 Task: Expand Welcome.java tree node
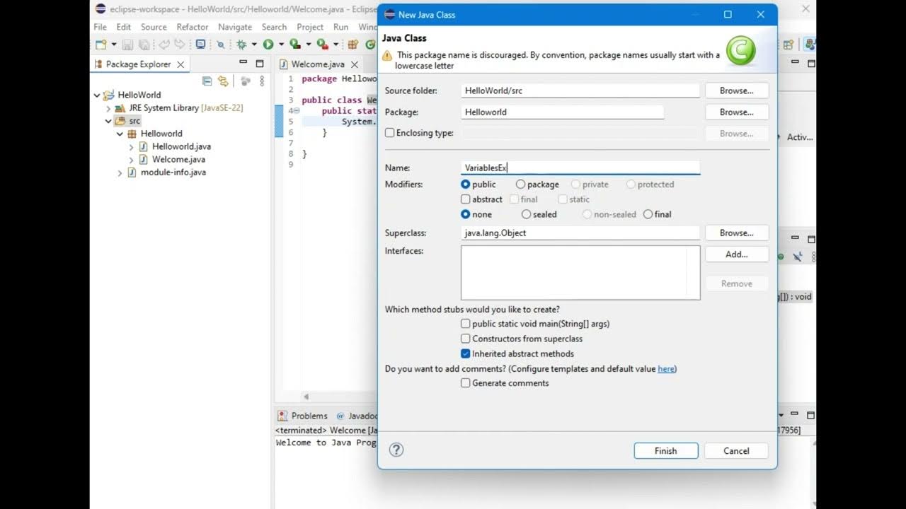coord(131,160)
